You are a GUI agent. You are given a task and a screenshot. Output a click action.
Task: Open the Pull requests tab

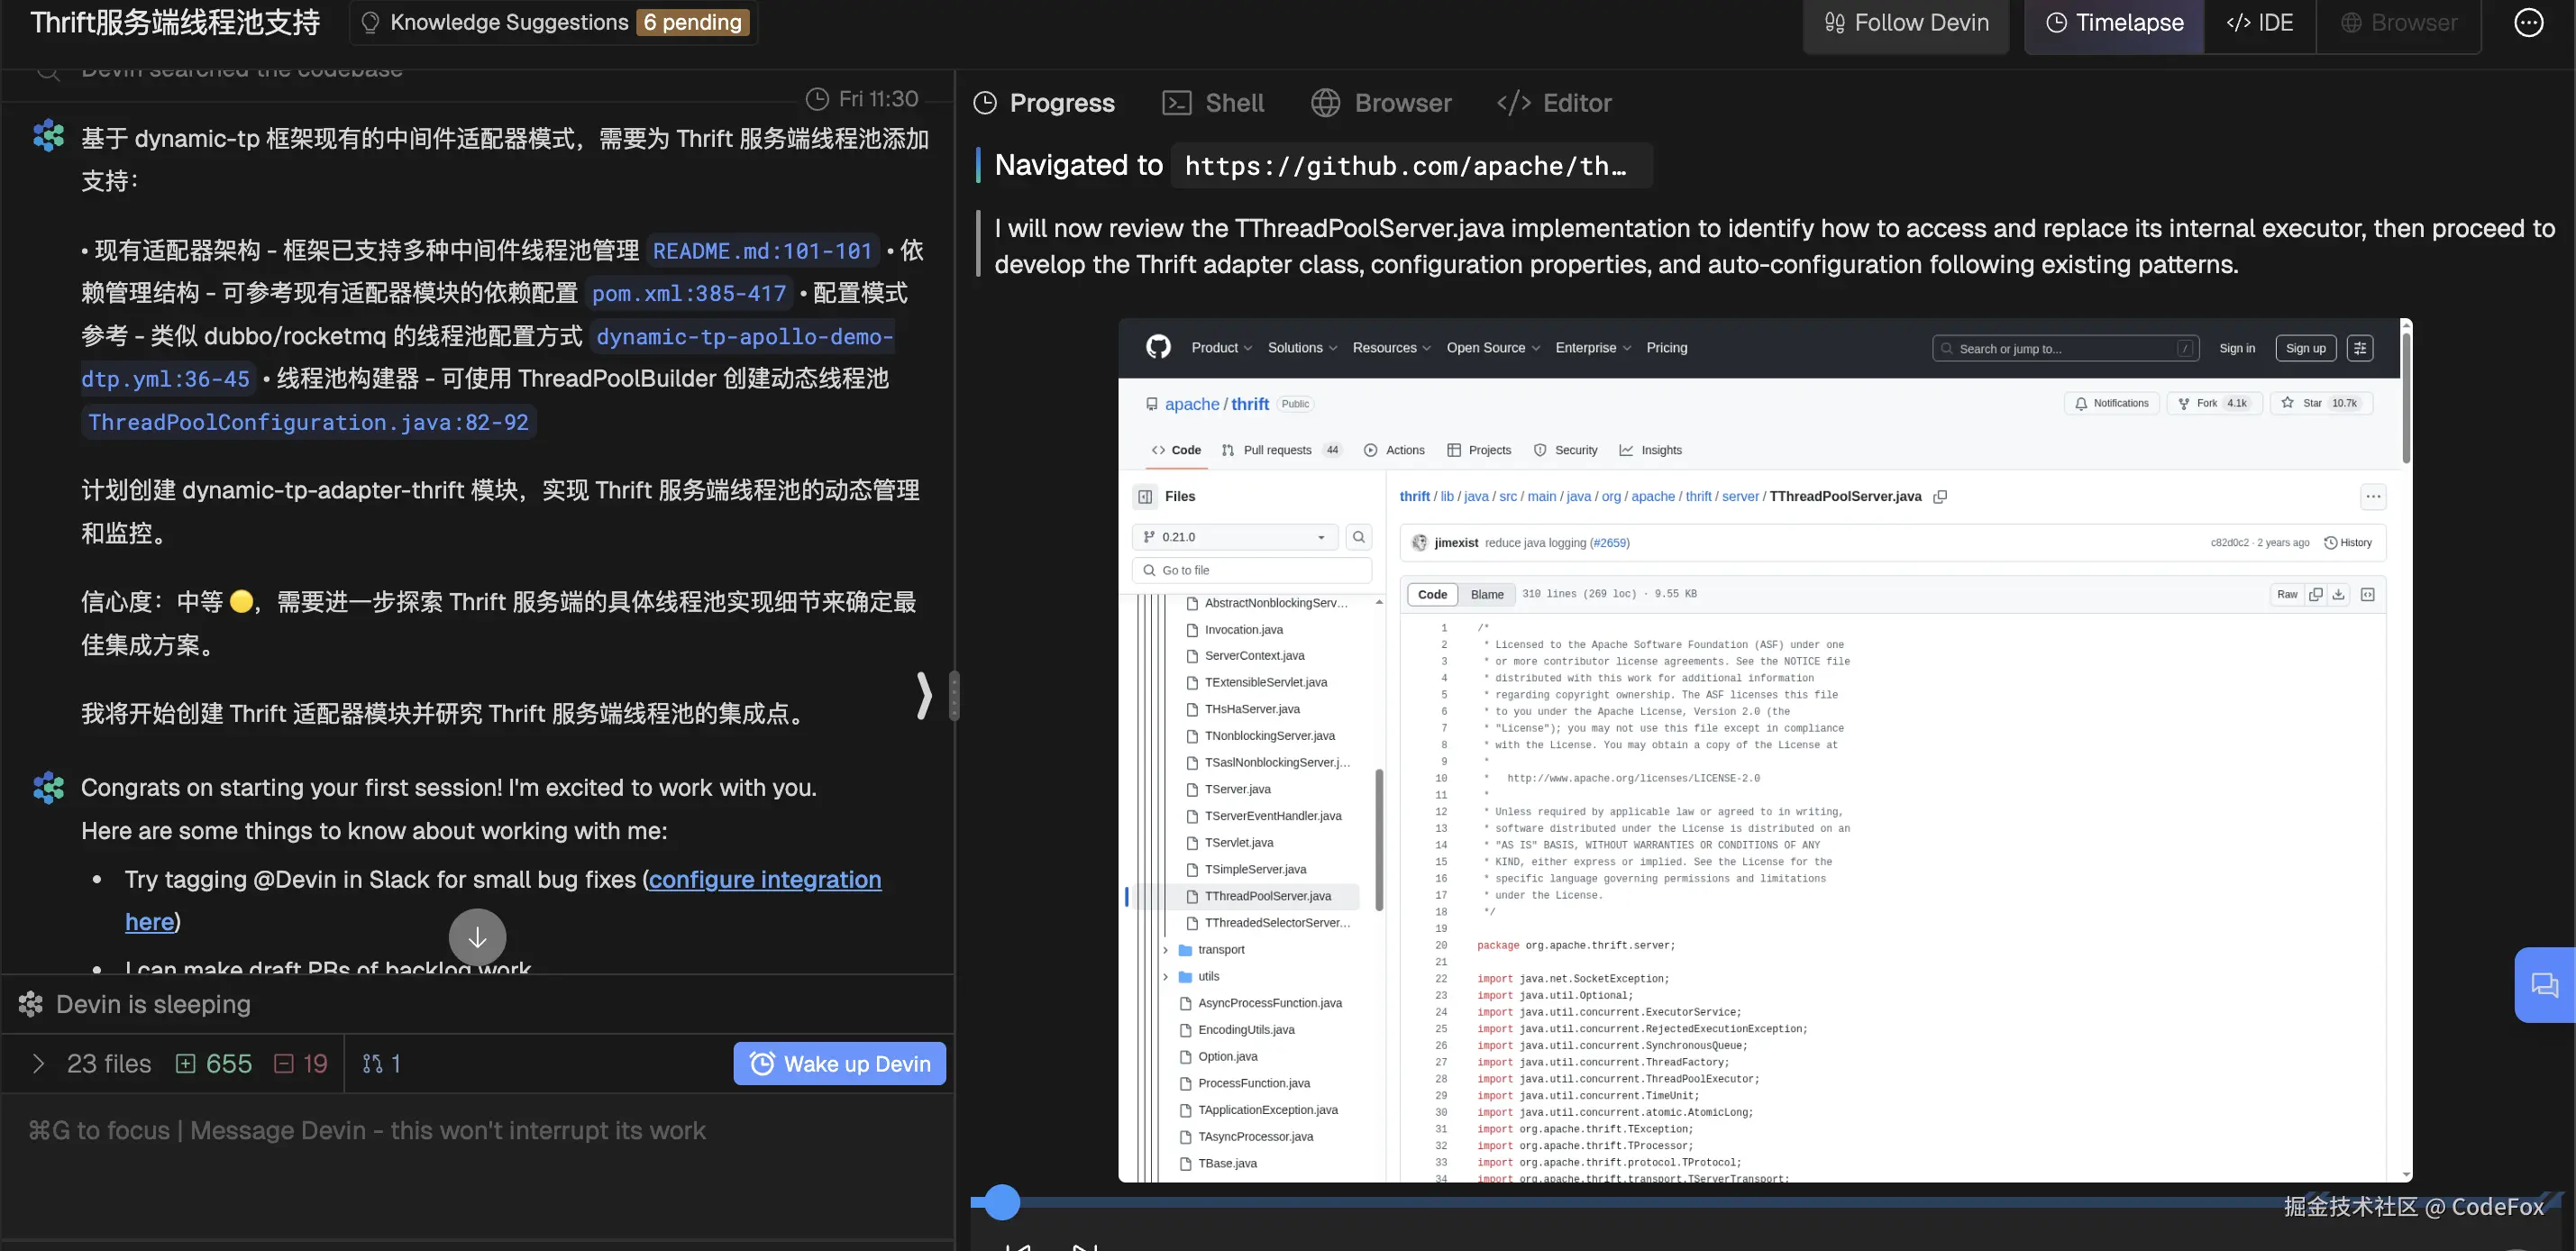pos(1276,450)
